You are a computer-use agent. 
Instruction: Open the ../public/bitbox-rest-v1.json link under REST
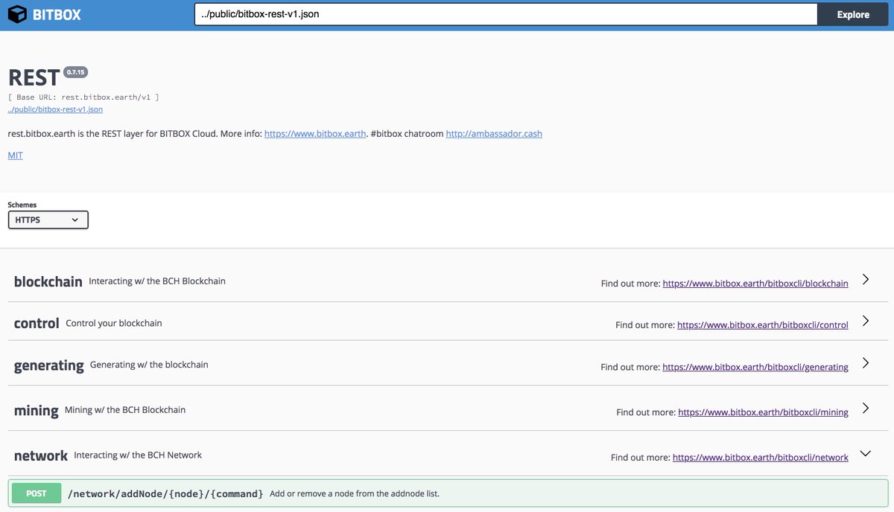tap(55, 109)
